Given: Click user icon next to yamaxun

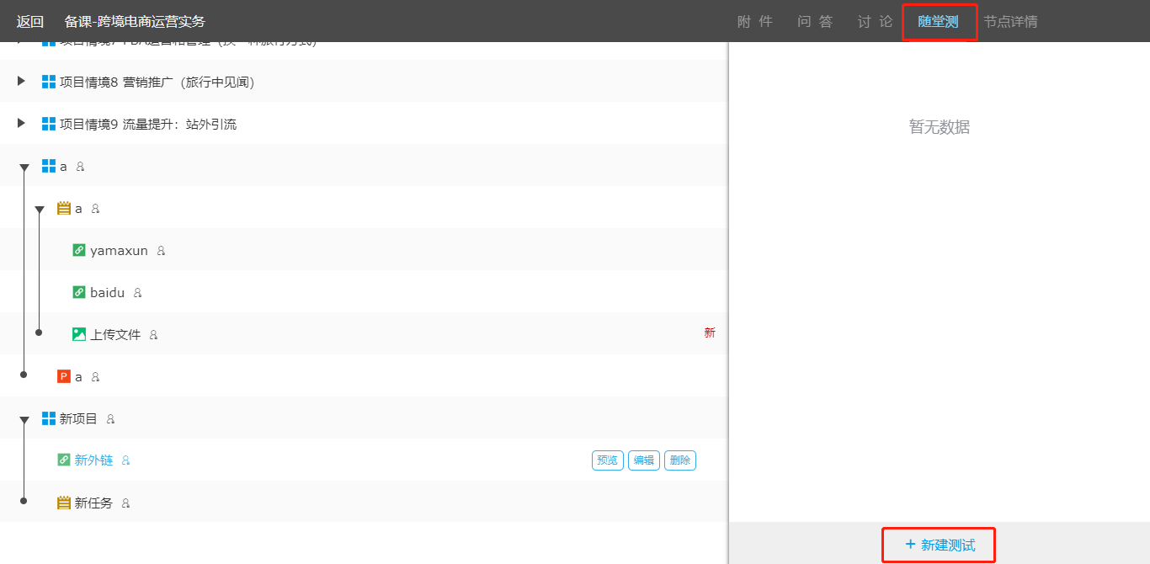Looking at the screenshot, I should (x=162, y=251).
